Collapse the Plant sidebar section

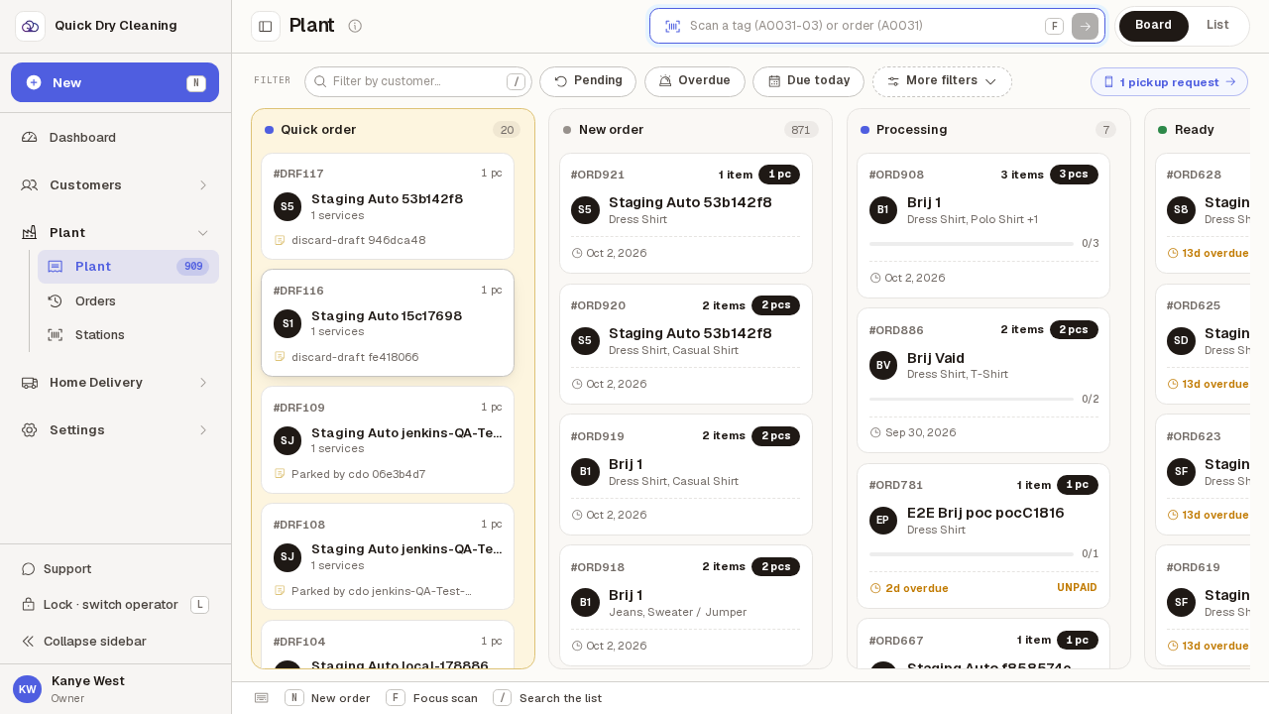pyautogui.click(x=115, y=232)
